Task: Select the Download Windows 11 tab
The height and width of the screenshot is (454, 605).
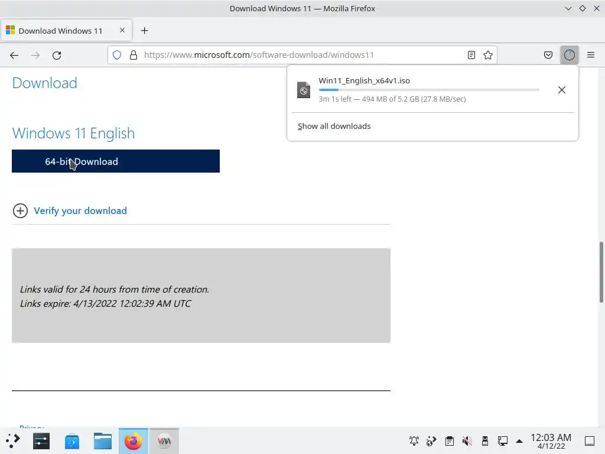Action: pos(66,31)
